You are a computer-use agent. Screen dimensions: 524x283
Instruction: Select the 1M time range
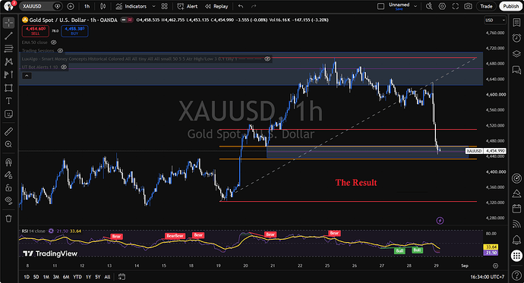point(46,277)
